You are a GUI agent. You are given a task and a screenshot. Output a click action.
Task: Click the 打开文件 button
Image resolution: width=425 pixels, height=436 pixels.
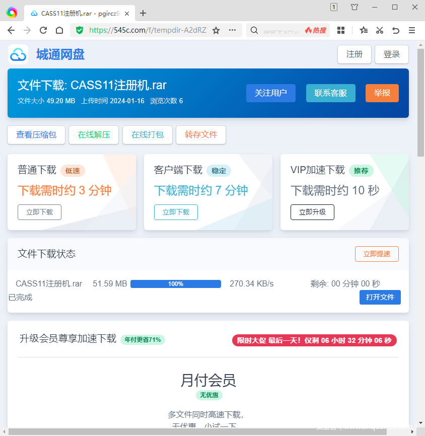[380, 297]
